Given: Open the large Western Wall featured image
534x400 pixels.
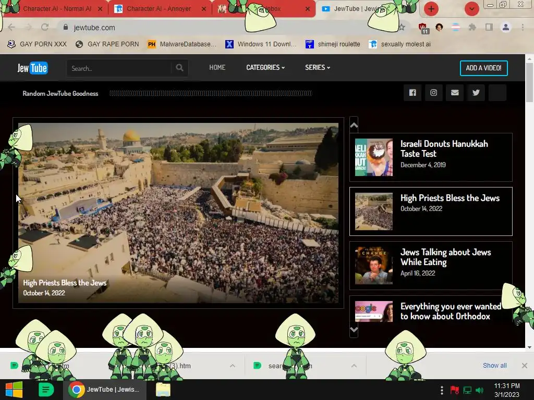Looking at the screenshot, I should click(178, 213).
